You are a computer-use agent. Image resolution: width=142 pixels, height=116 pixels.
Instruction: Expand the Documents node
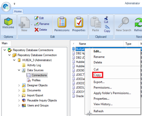[x=19, y=90]
